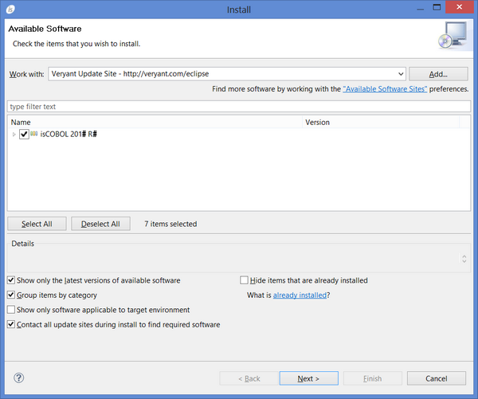Click the Name column header
Image resolution: width=478 pixels, height=399 pixels.
click(22, 123)
